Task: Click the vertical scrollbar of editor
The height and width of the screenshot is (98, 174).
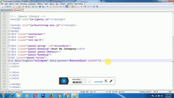Action: click(x=173, y=51)
